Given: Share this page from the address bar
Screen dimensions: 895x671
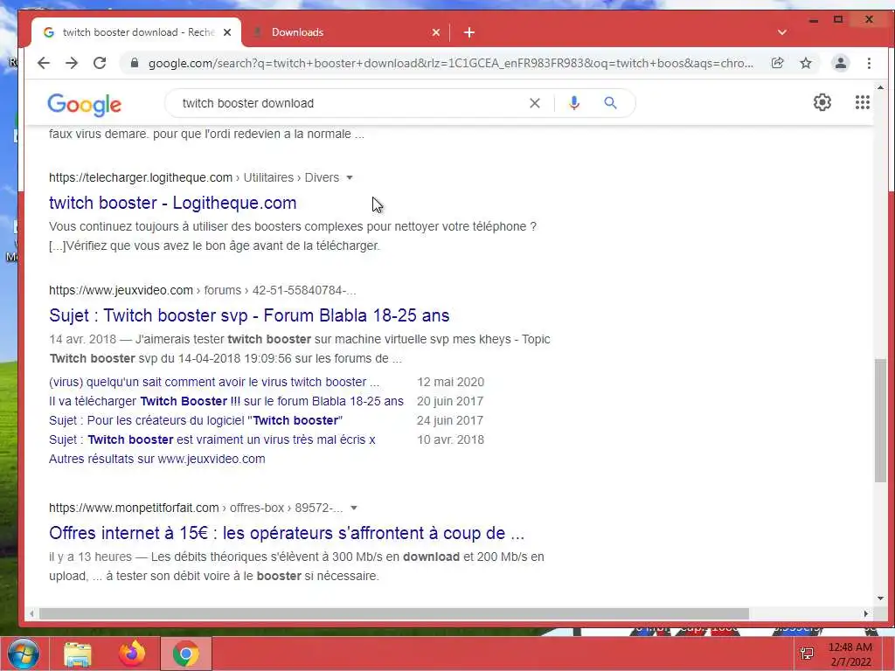Looking at the screenshot, I should [777, 63].
